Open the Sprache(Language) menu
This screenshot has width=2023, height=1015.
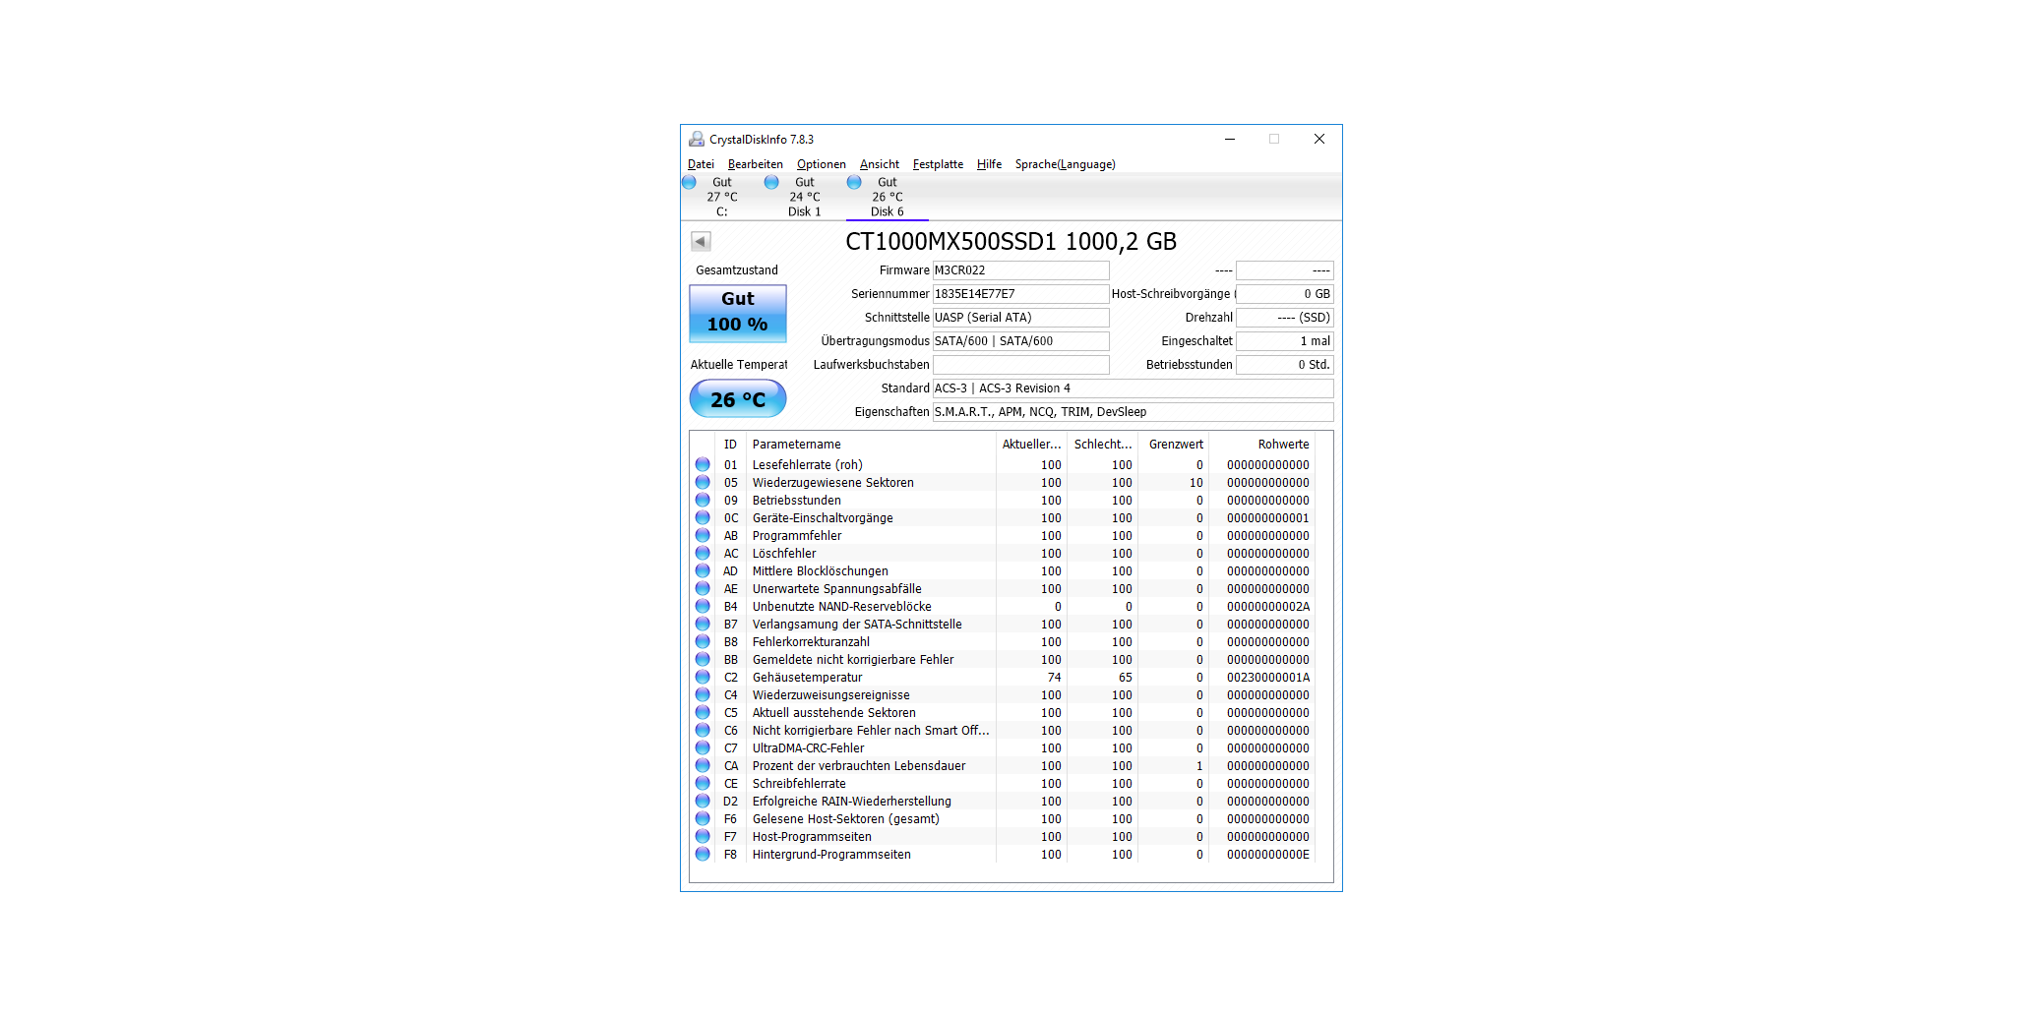(1066, 164)
